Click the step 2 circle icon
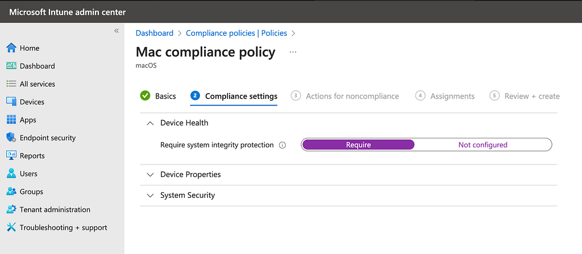The height and width of the screenshot is (254, 582). 195,96
